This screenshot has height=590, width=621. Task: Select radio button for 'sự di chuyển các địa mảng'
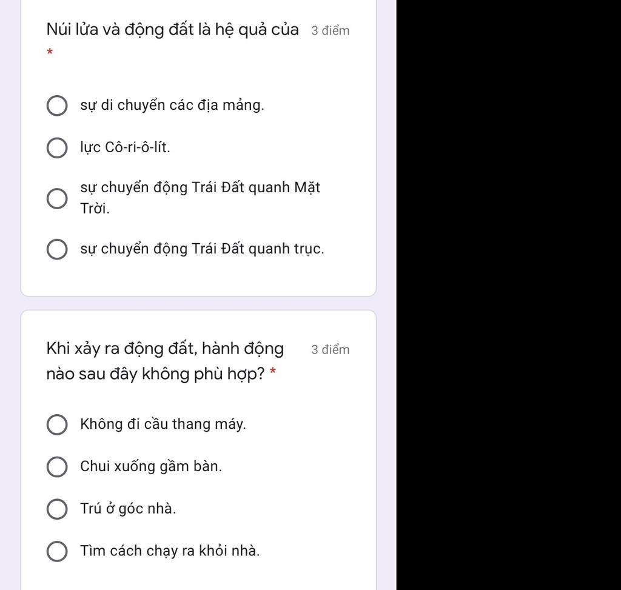point(57,106)
